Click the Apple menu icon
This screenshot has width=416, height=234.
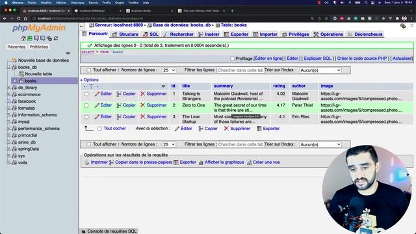coord(6,3)
